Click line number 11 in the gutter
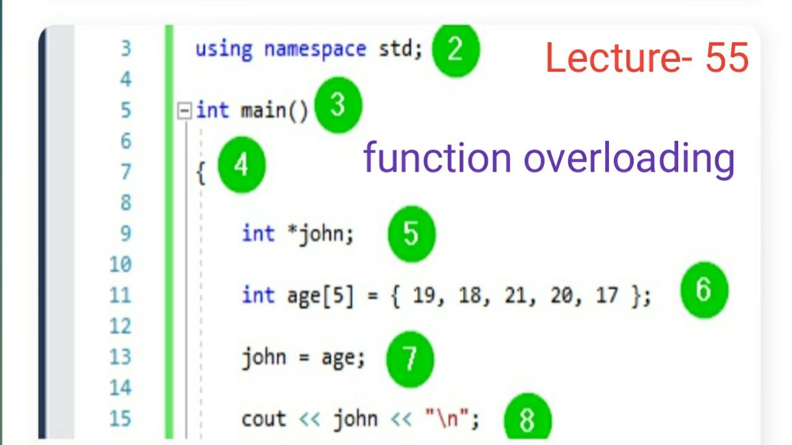 click(121, 295)
